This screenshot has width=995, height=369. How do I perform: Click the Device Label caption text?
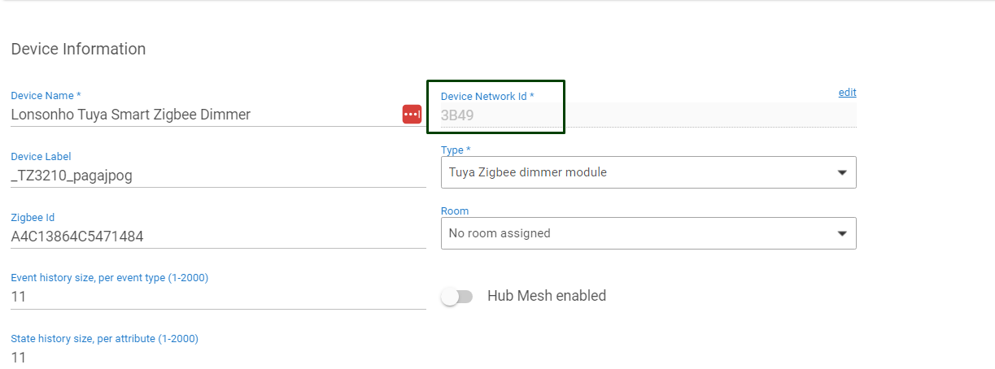tap(41, 157)
